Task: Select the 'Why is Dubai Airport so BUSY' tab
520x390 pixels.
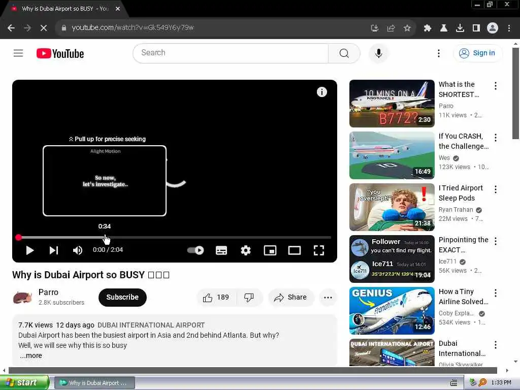Action: coord(65,9)
